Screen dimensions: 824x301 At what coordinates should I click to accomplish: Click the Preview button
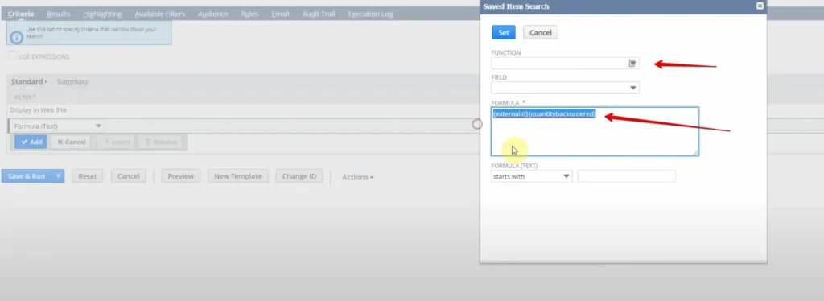tap(181, 176)
